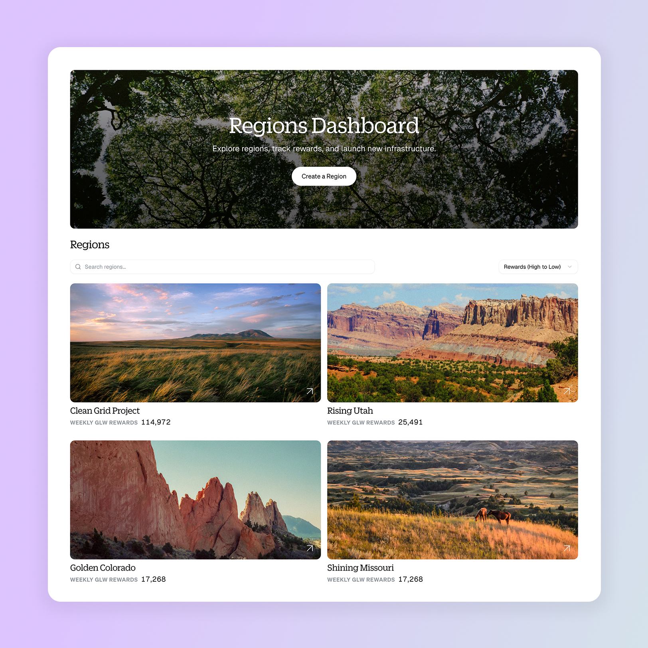Image resolution: width=648 pixels, height=648 pixels.
Task: Click the 25,491 weekly rewards value
Action: click(410, 422)
